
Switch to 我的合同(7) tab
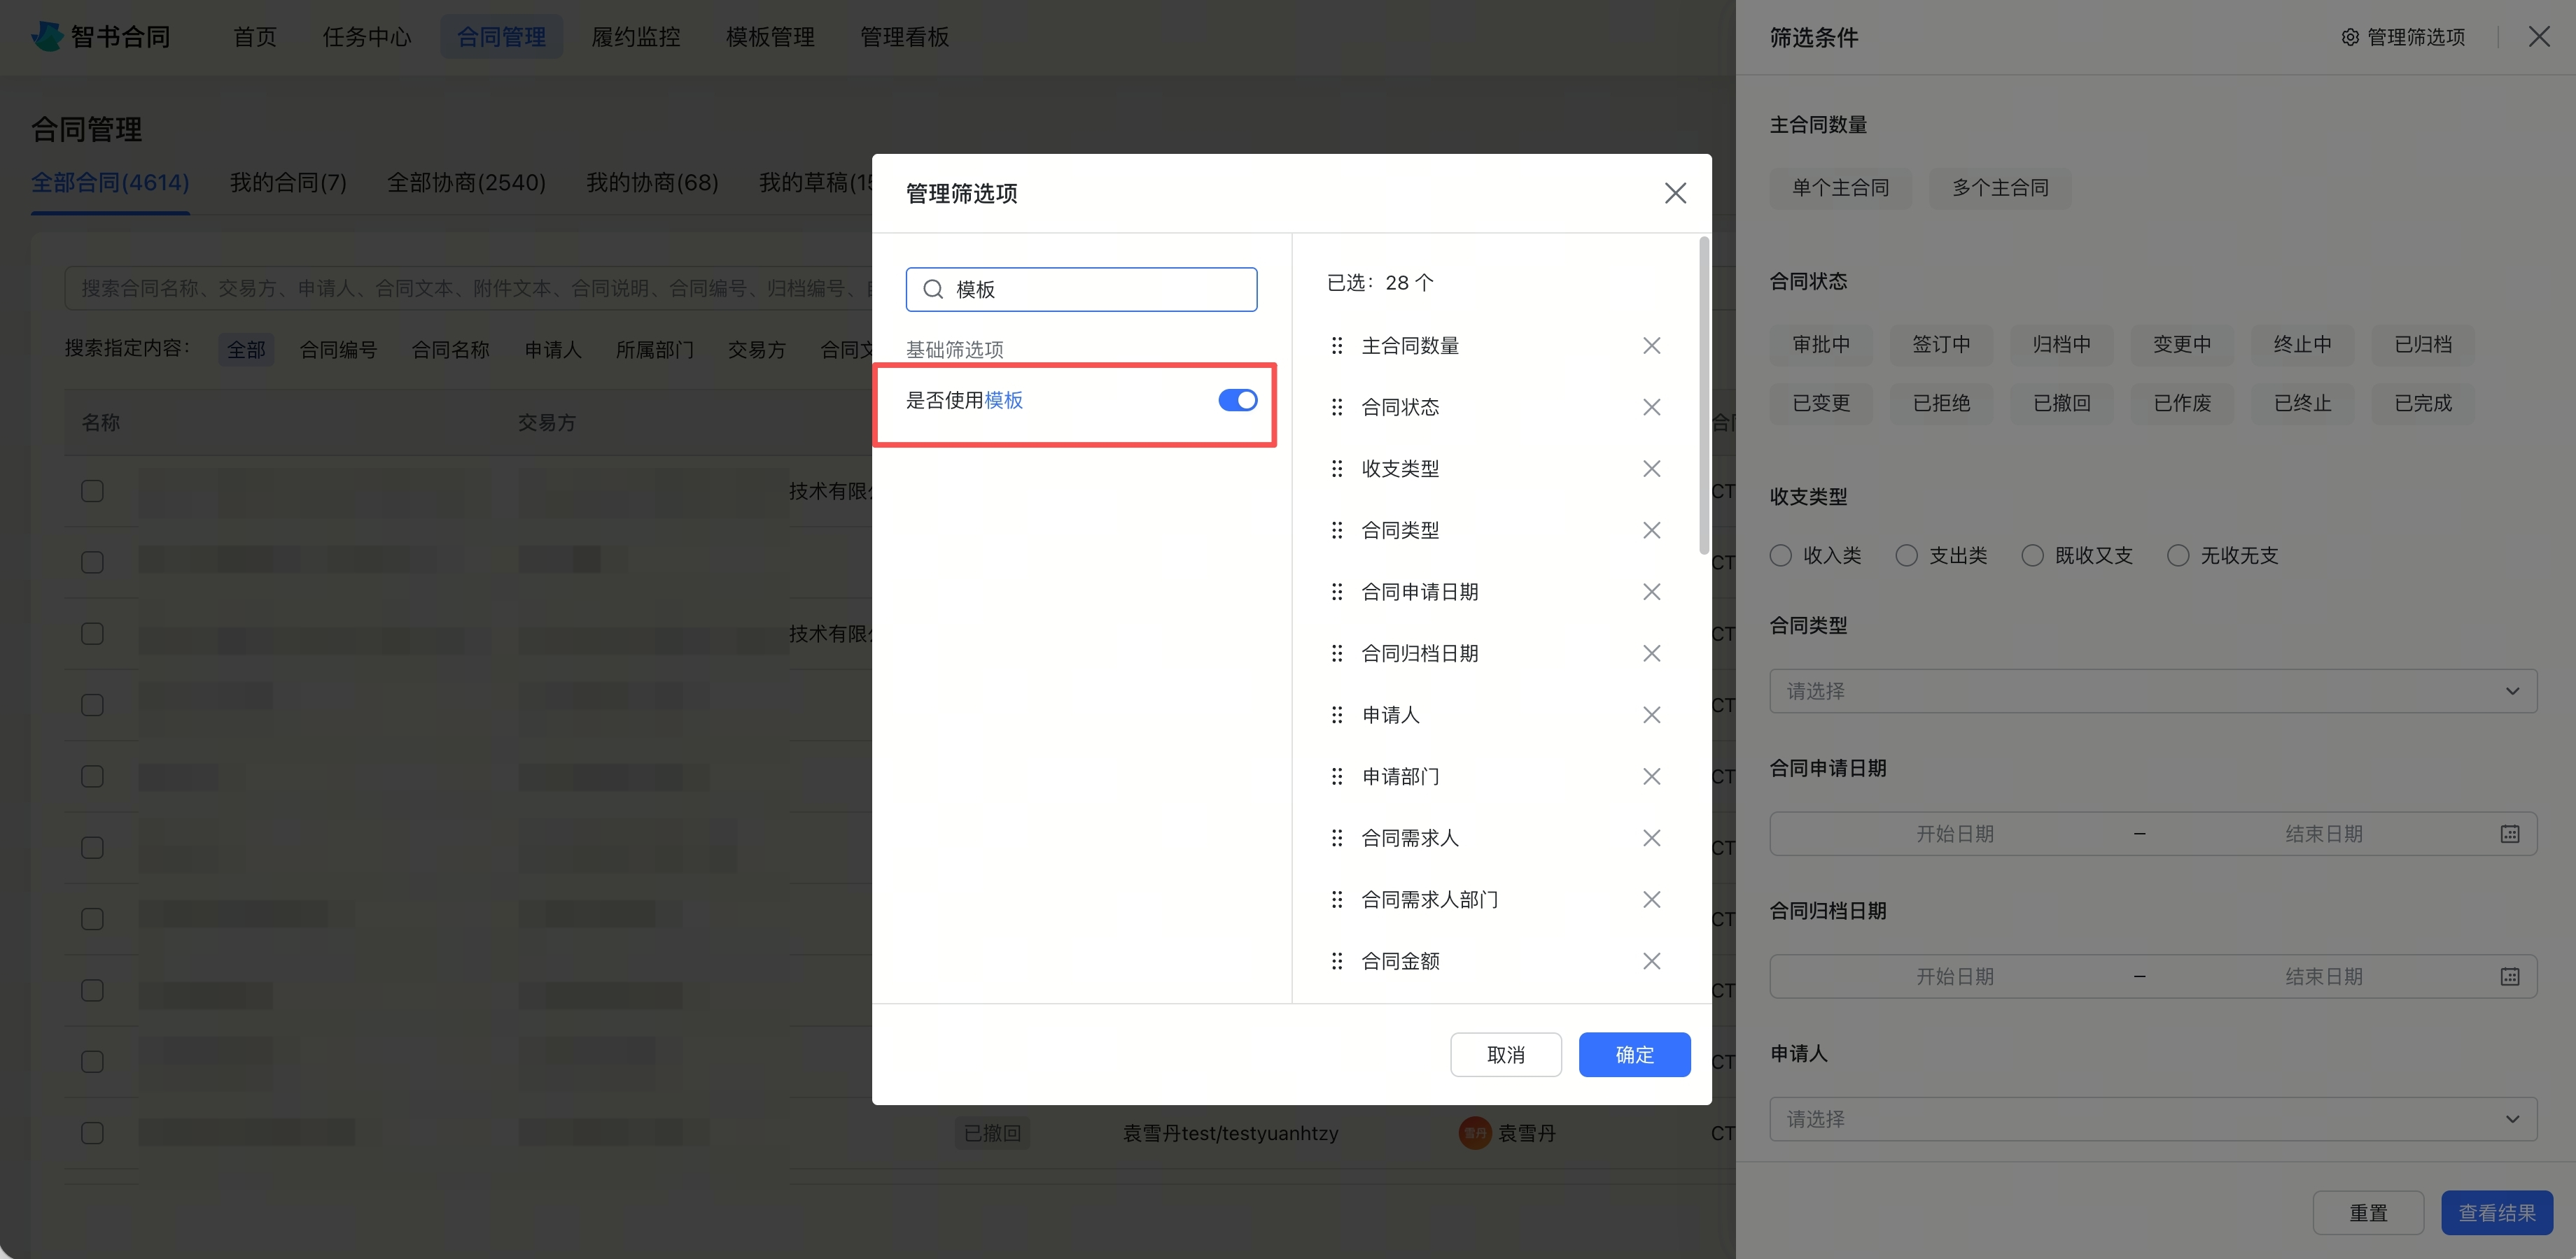point(288,183)
